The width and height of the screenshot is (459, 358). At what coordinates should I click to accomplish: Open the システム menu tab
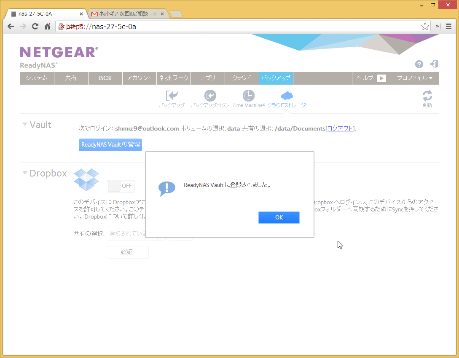click(x=37, y=78)
